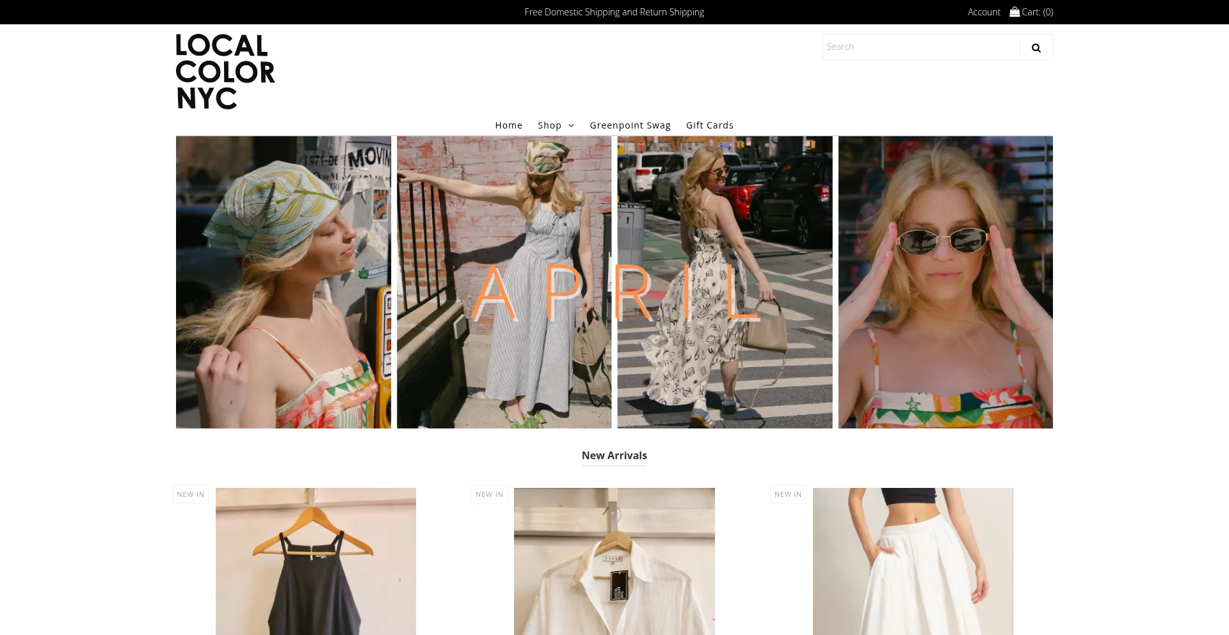Go to Greenpoint Swag page
This screenshot has height=635, width=1229.
coord(630,125)
